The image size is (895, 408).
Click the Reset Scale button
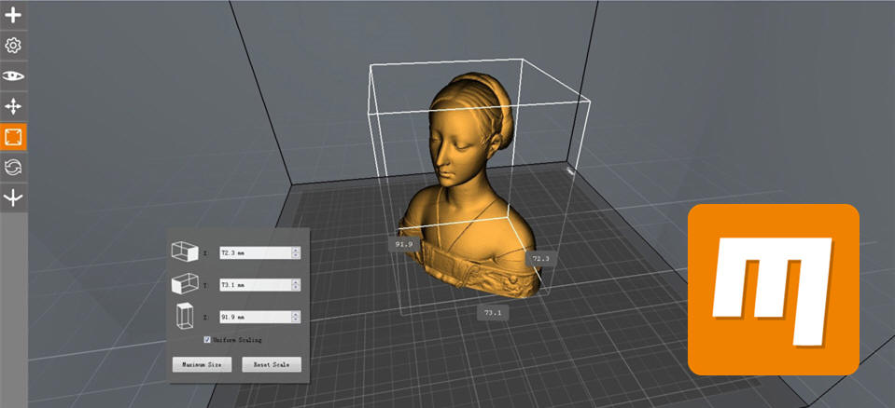click(x=272, y=364)
